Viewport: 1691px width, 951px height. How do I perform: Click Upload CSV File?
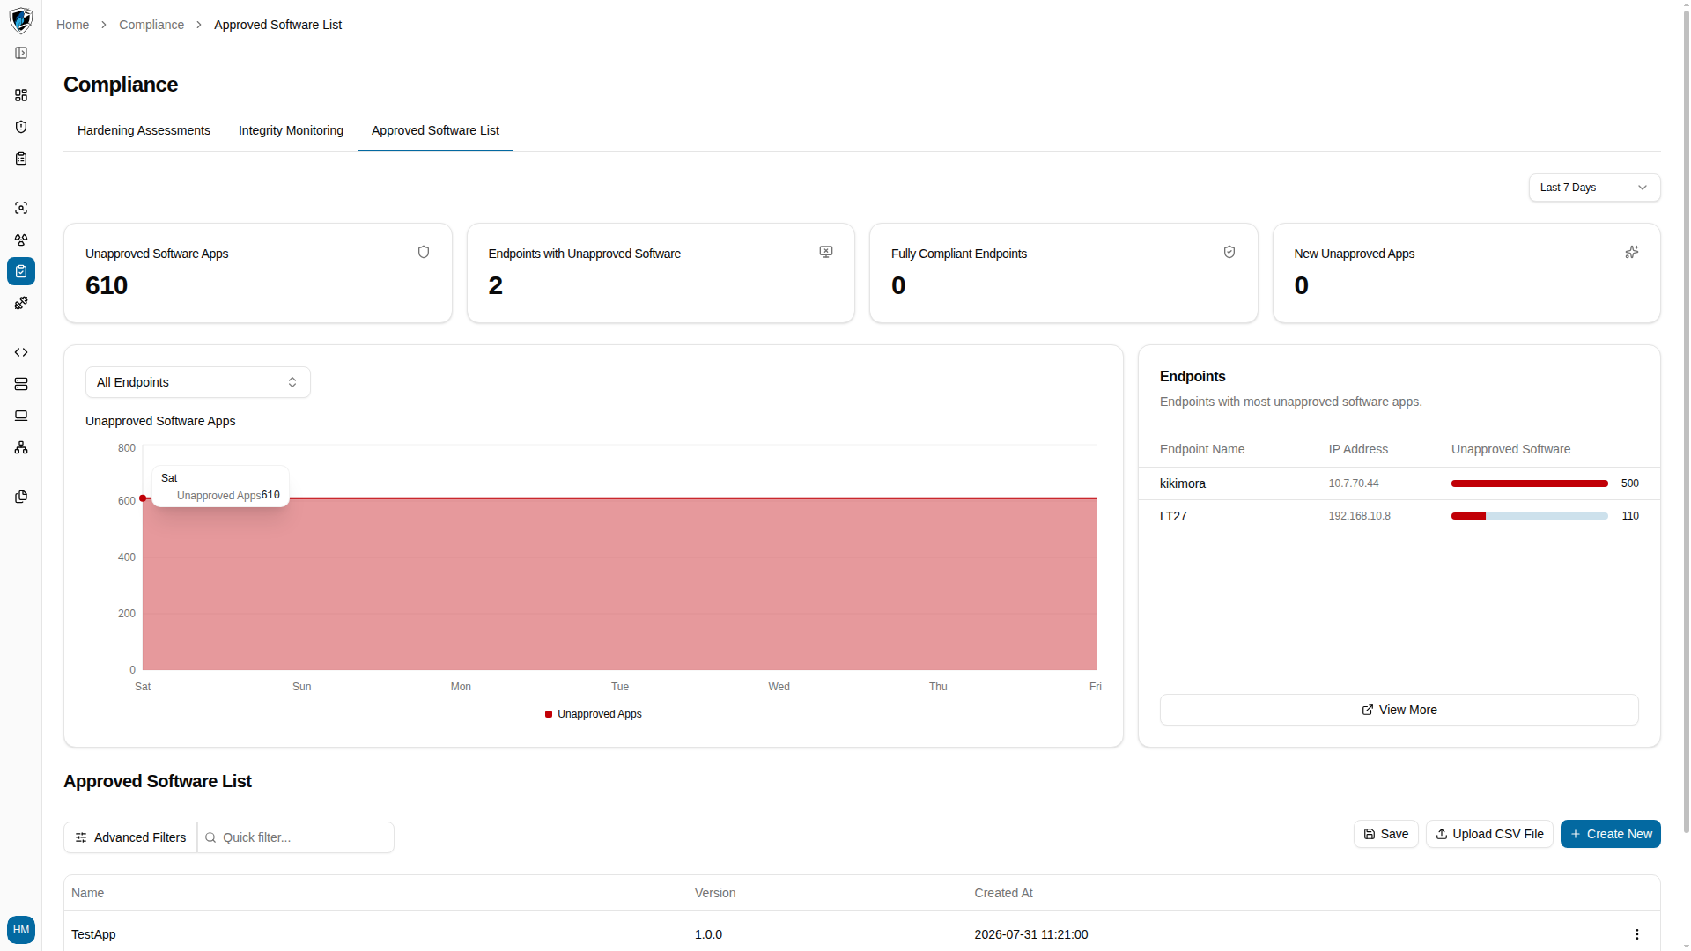(1489, 834)
